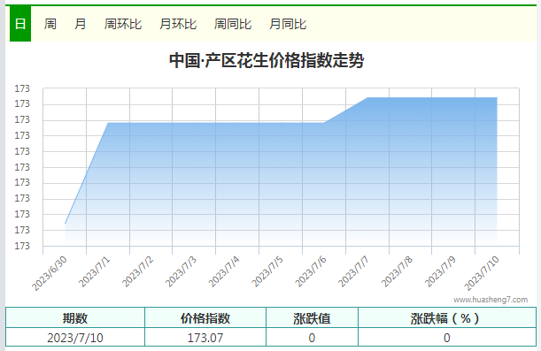The height and width of the screenshot is (351, 541).
Task: Click the 涨跌值 column header
Action: (313, 318)
